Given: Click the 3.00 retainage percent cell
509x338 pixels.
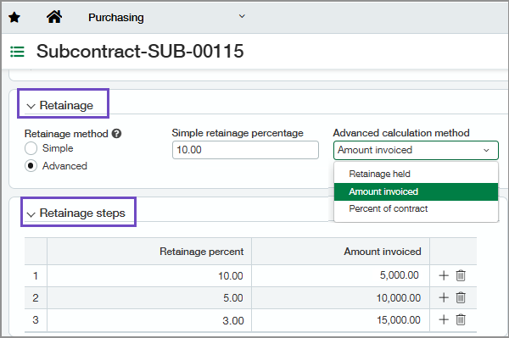Looking at the screenshot, I should (149, 320).
